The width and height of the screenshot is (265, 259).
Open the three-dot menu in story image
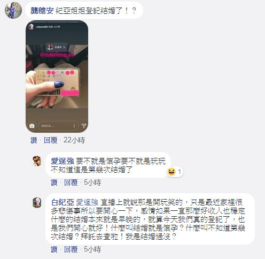tap(74, 126)
